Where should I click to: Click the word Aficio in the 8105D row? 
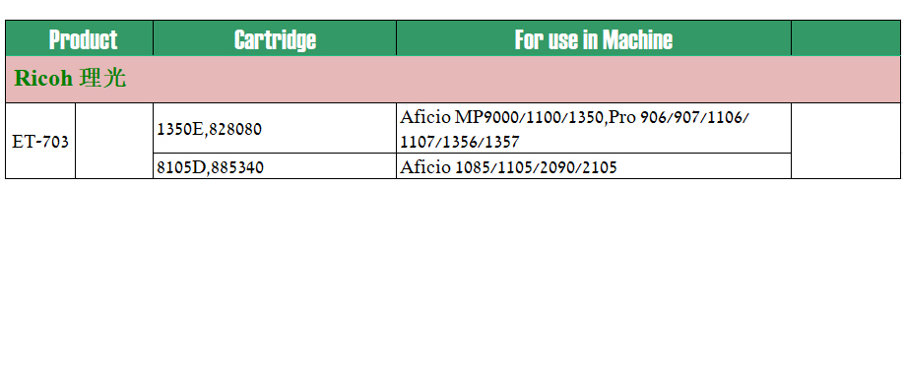(425, 167)
